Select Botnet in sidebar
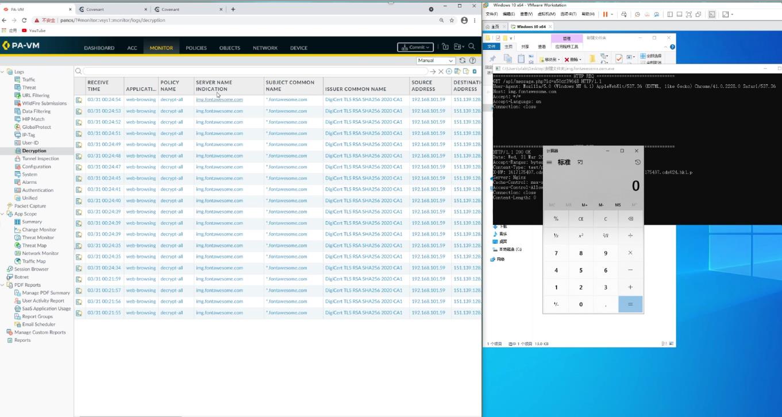Image resolution: width=782 pixels, height=417 pixels. coord(21,277)
